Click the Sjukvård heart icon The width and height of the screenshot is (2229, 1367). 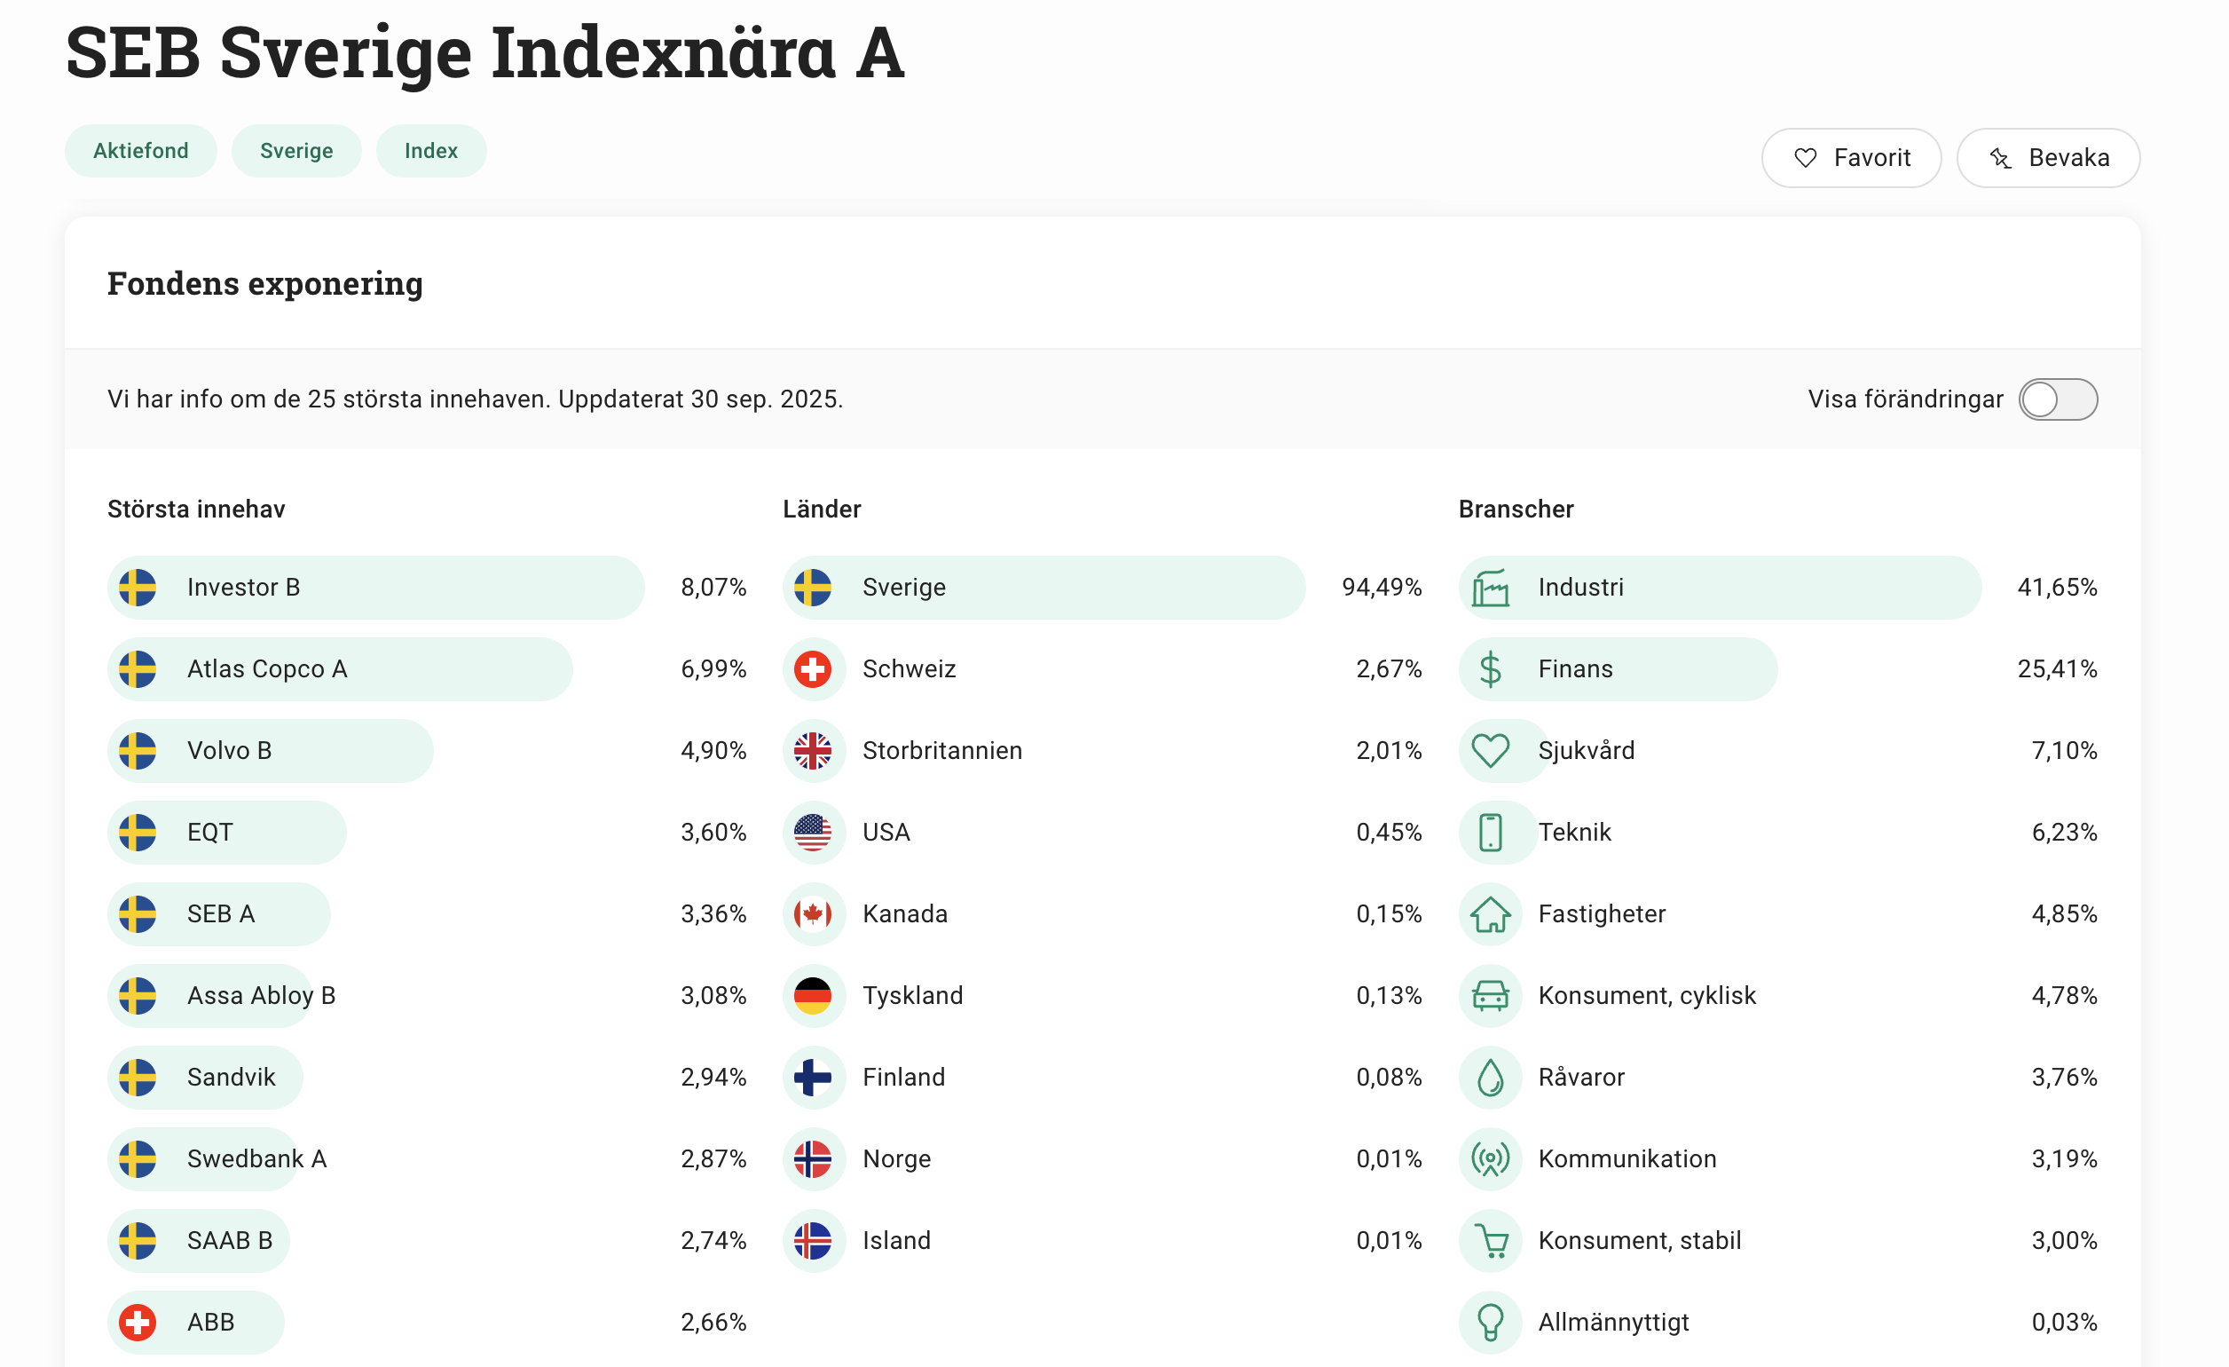pyautogui.click(x=1490, y=751)
